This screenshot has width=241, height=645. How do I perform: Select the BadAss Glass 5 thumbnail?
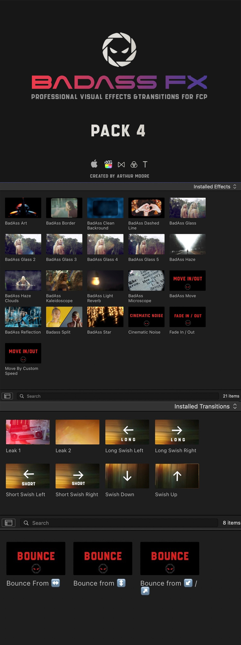tap(147, 244)
